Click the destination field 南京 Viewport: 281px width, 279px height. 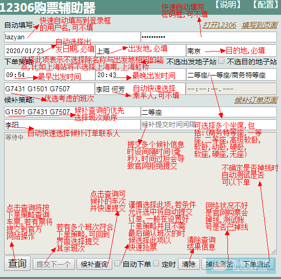click(x=232, y=50)
